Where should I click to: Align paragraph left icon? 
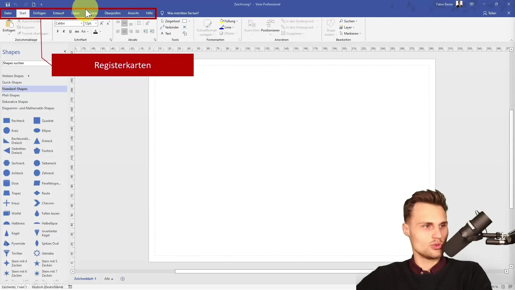[x=118, y=31]
